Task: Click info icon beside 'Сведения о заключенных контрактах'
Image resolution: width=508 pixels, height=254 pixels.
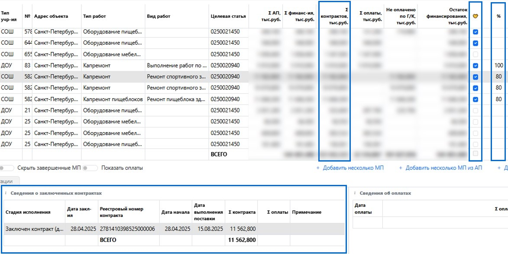Action: tap(6, 193)
